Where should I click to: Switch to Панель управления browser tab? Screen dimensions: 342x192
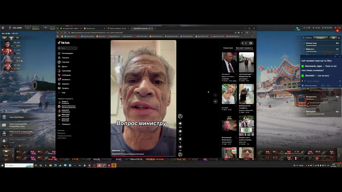point(118,28)
